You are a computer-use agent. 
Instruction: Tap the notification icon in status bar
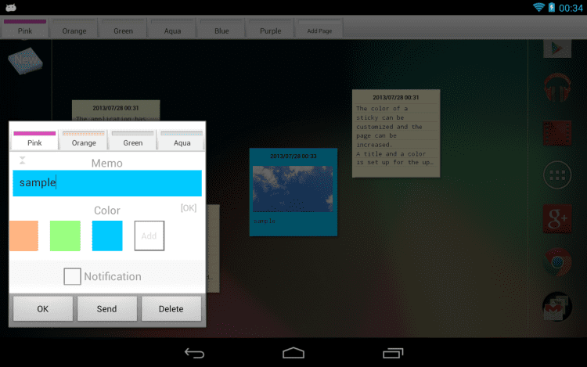pyautogui.click(x=11, y=8)
